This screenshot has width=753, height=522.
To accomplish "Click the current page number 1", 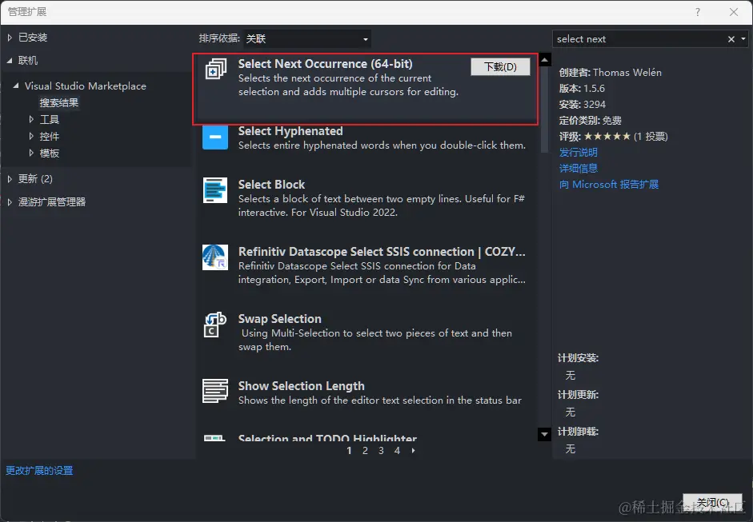I will click(x=349, y=451).
